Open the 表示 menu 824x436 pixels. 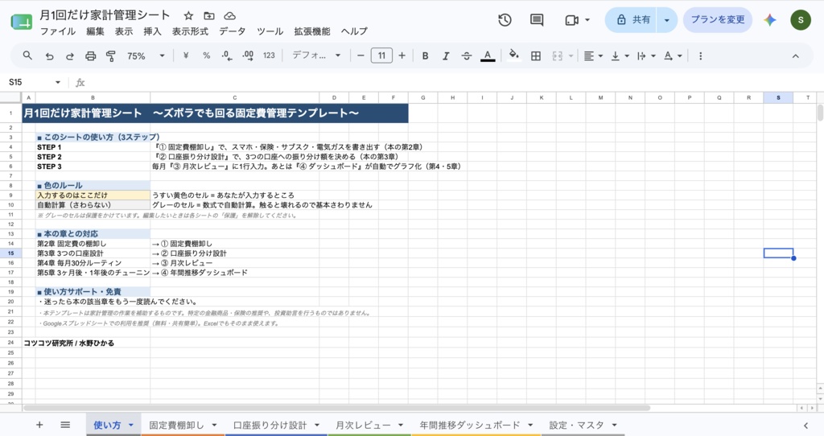pos(124,31)
